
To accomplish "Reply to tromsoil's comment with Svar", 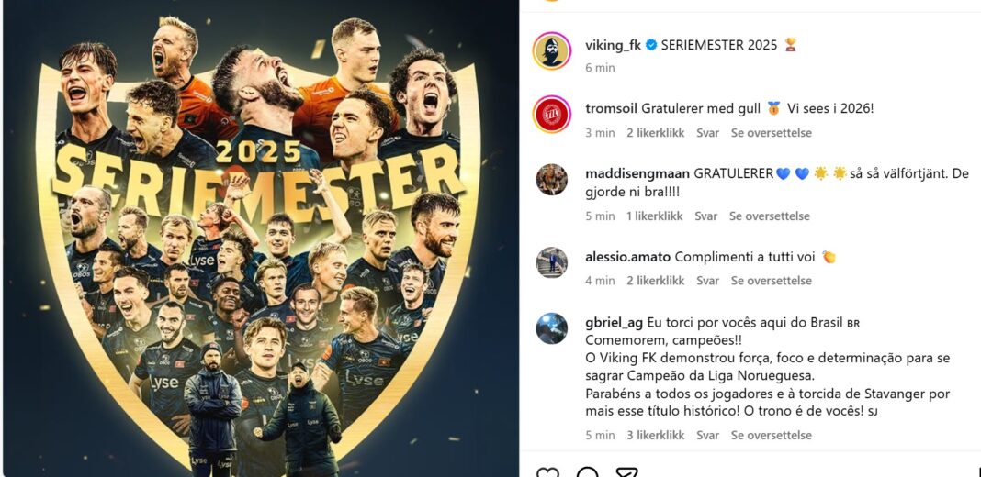I will pos(707,133).
